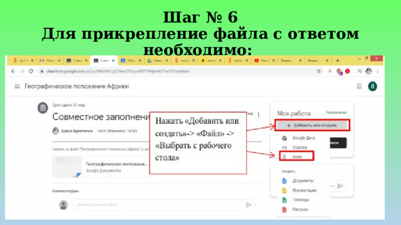401x225 pixels.
Task: Open the attached Google Docs file title
Action: point(117,164)
